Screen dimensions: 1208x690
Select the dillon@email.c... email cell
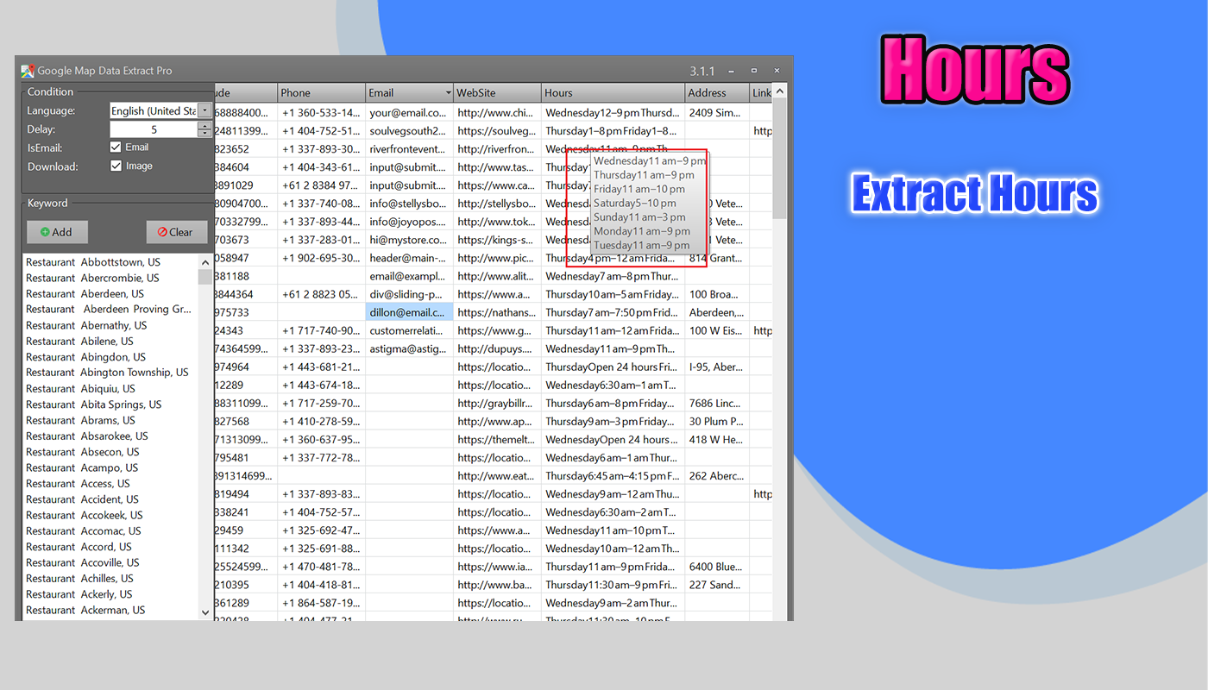point(409,312)
